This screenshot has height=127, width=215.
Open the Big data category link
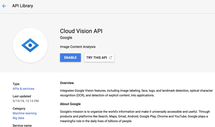[x=18, y=118]
